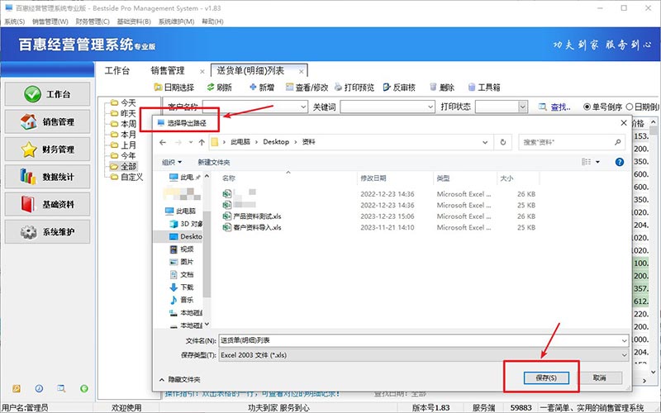Select the 日期倒序 radio button
The width and height of the screenshot is (661, 413).
pos(630,107)
